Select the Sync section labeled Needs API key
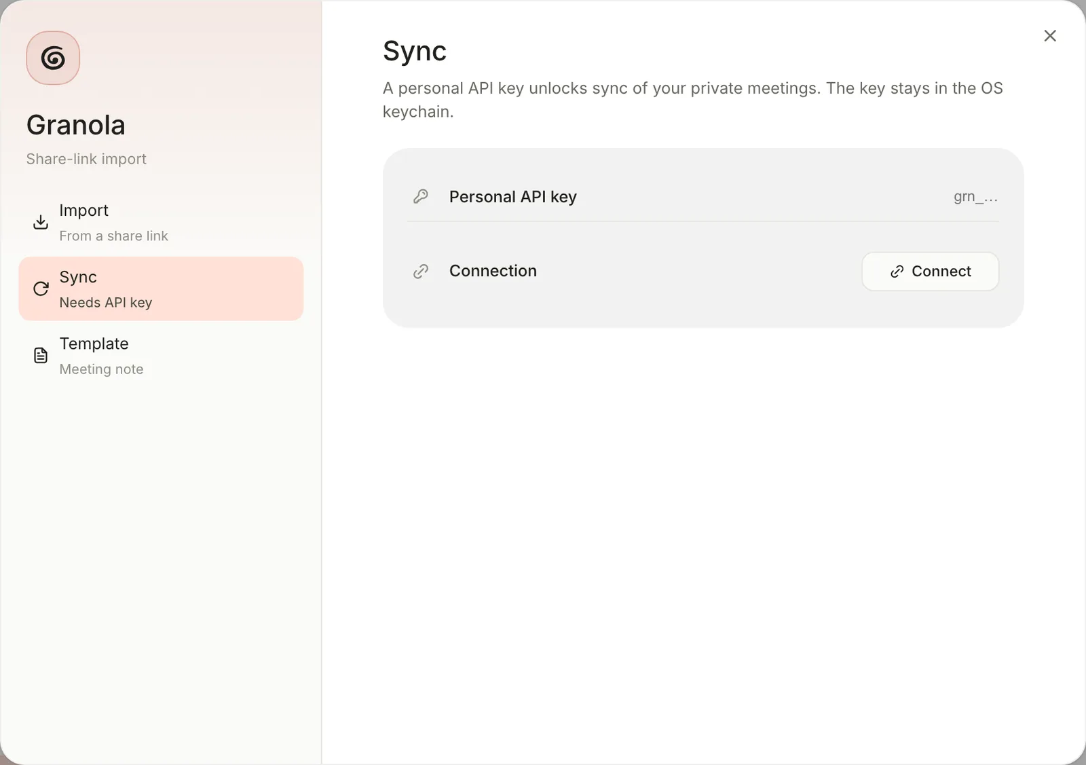 tap(161, 288)
